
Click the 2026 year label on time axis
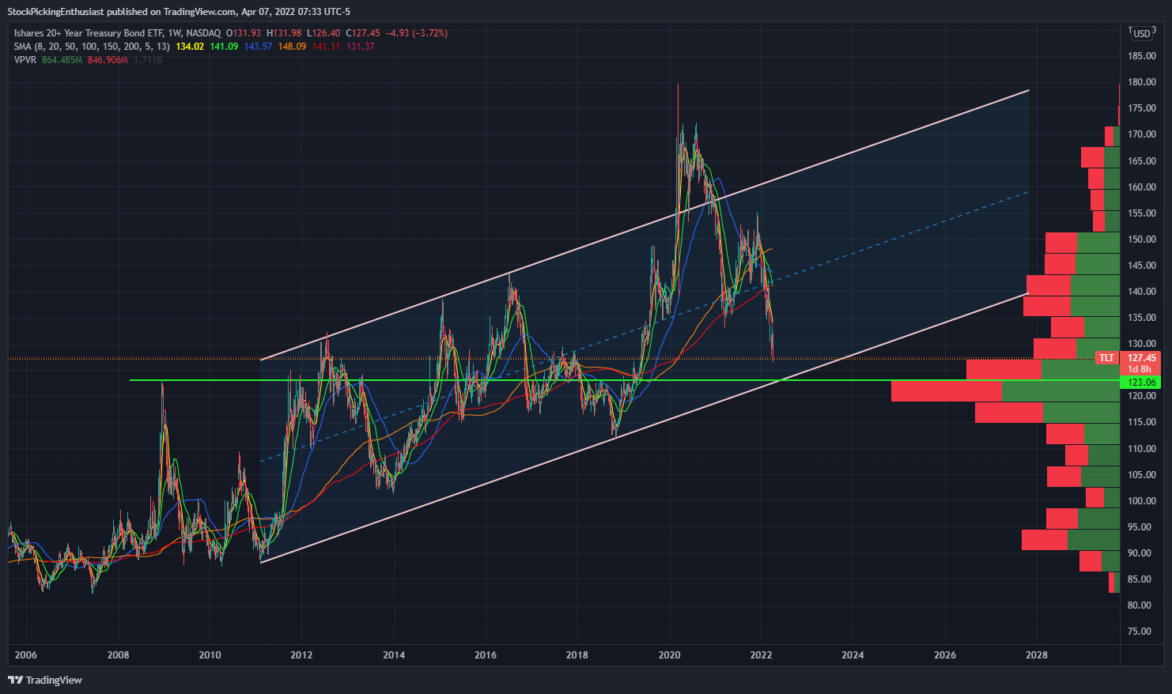point(944,655)
